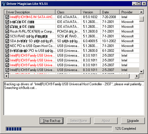Select version cell 6.0.4069.5
148x134 pixels.
[90, 41]
